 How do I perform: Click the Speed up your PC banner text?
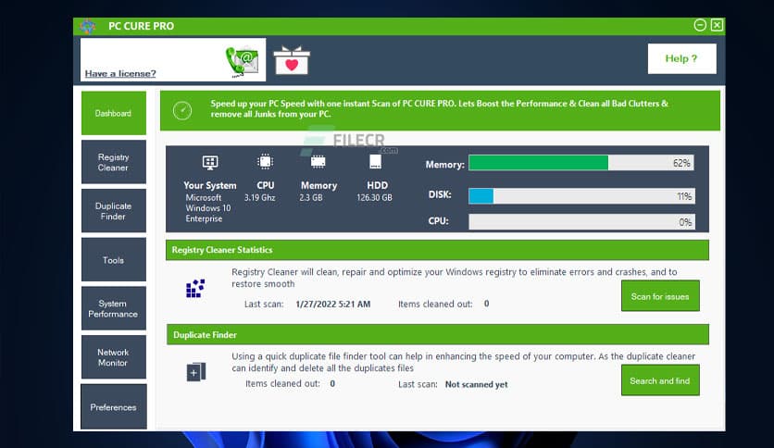point(440,108)
